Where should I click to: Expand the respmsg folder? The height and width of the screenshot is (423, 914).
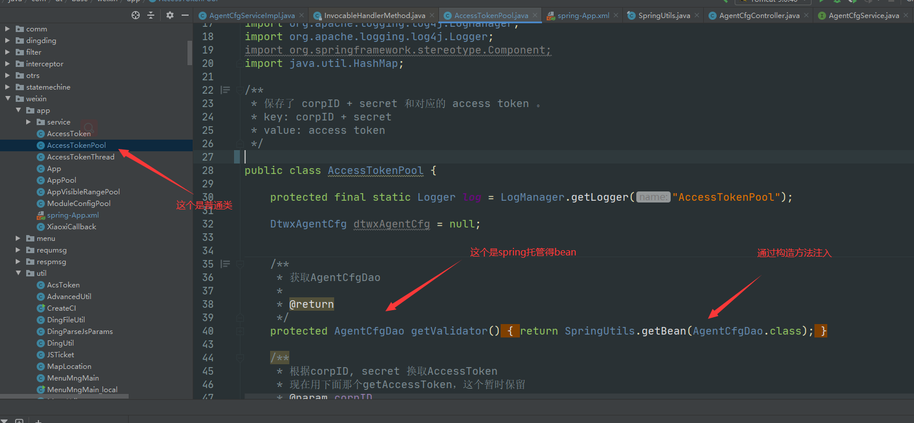point(18,261)
